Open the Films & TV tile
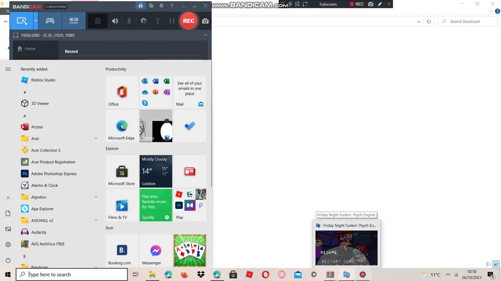Image resolution: width=501 pixels, height=281 pixels. pyautogui.click(x=122, y=205)
